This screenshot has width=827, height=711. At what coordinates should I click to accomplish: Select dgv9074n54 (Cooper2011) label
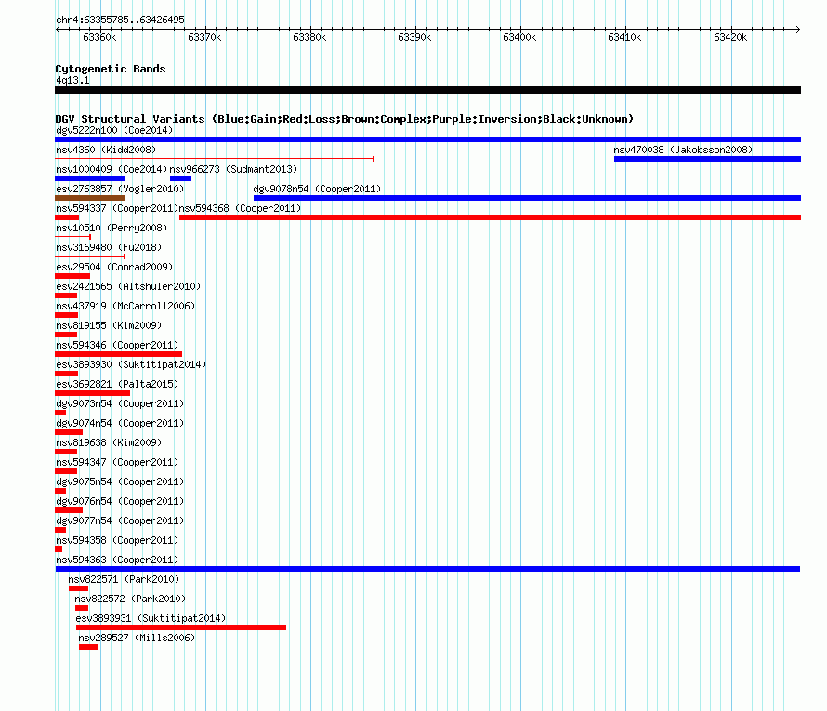pyautogui.click(x=120, y=423)
